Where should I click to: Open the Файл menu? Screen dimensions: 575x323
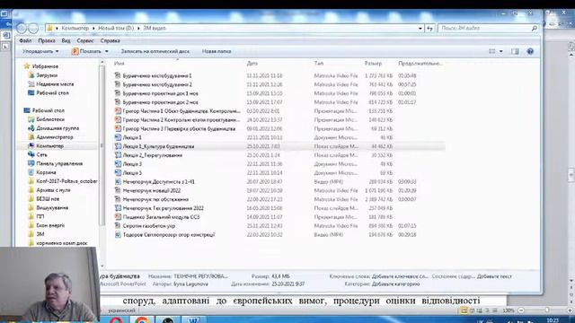coord(25,40)
